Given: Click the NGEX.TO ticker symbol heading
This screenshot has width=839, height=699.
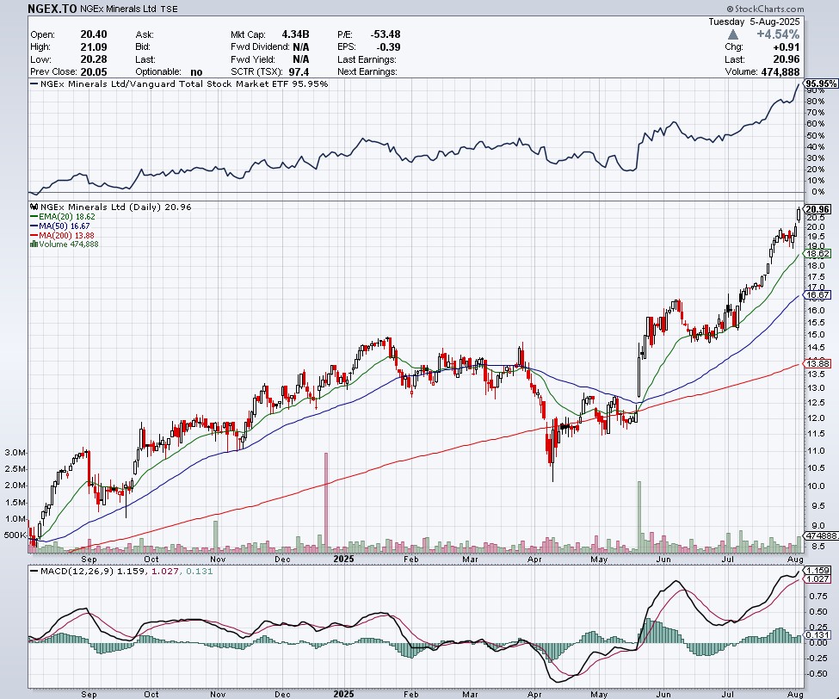Looking at the screenshot, I should coord(52,9).
